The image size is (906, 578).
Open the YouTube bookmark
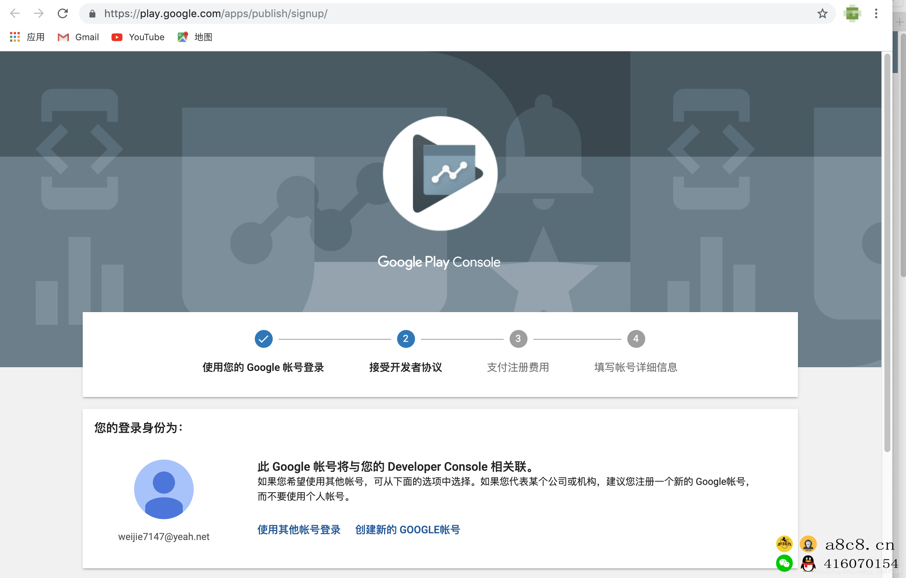(138, 37)
